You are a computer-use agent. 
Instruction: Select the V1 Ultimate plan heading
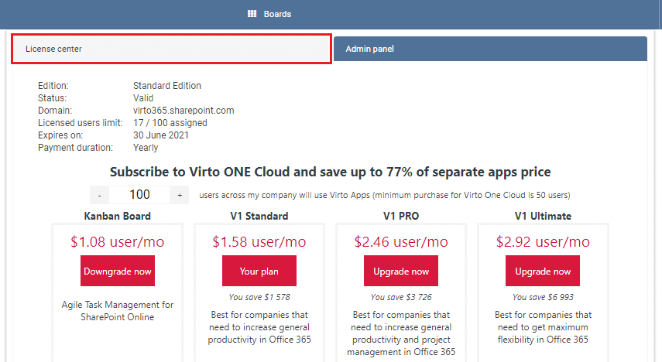pyautogui.click(x=543, y=216)
